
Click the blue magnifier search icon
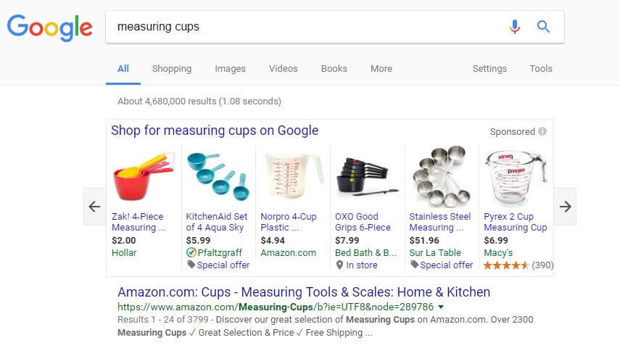(x=543, y=27)
